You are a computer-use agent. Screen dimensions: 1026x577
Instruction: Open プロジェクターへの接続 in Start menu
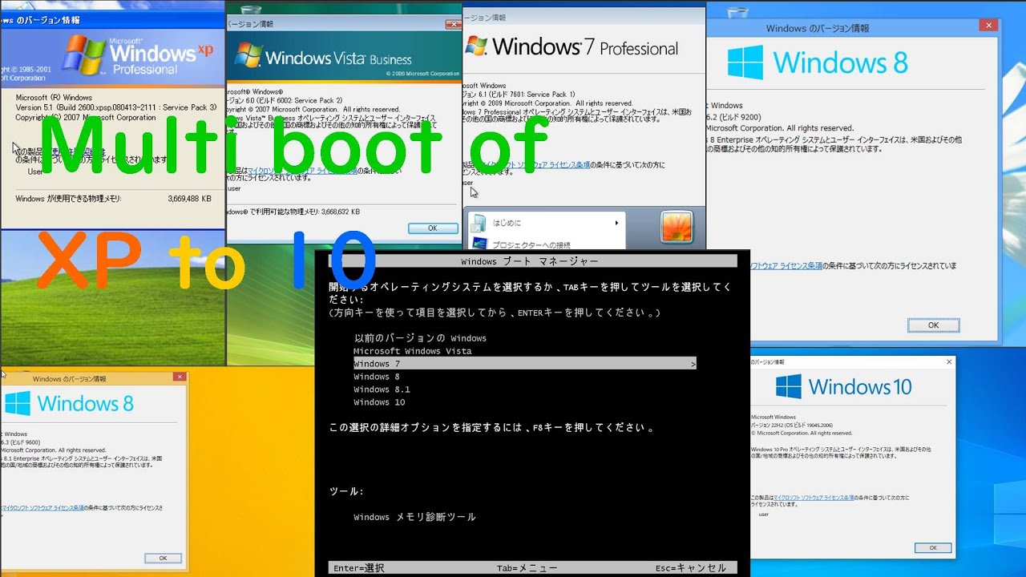[531, 244]
